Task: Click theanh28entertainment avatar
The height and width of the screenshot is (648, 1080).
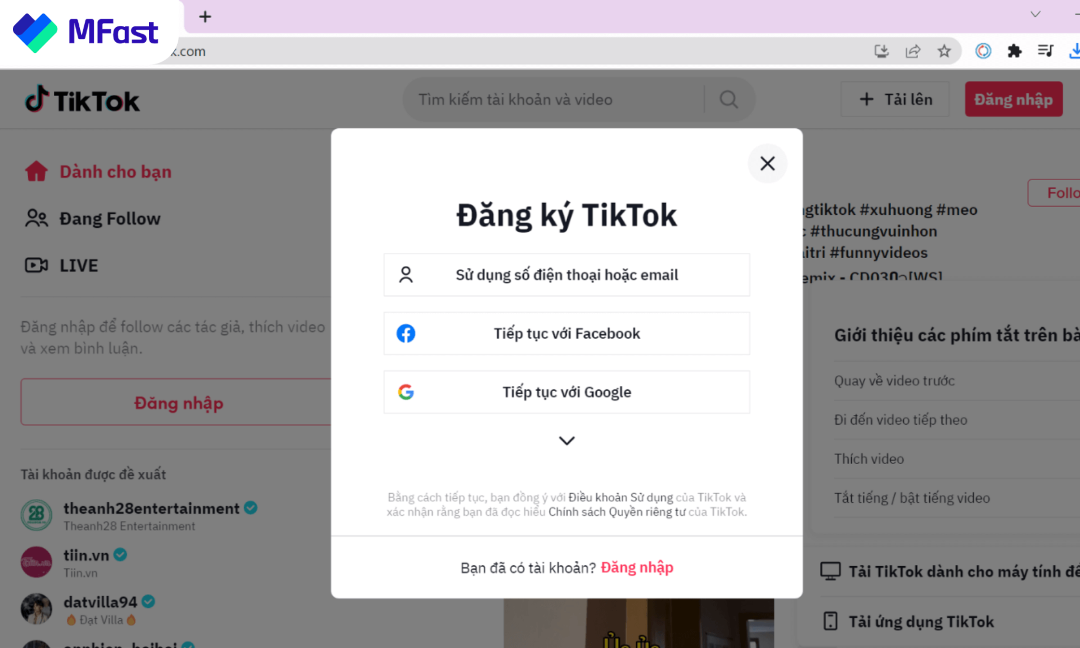Action: click(36, 515)
